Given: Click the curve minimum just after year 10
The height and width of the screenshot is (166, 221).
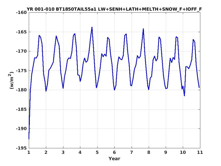Looking at the screenshot, I should click(184, 96).
